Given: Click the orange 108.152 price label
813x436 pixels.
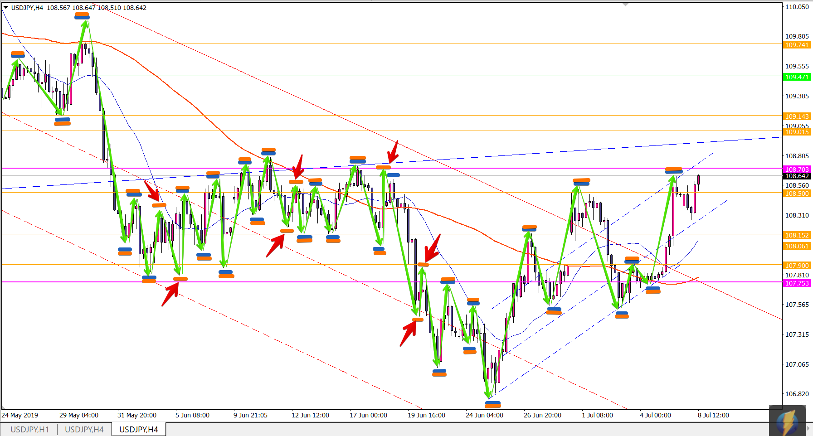Looking at the screenshot, I should 797,235.
